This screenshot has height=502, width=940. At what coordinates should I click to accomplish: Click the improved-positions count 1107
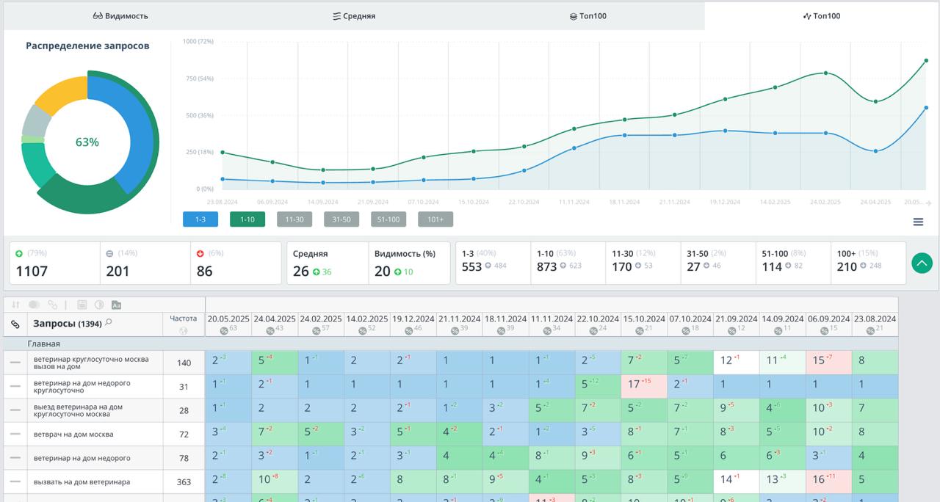point(32,271)
